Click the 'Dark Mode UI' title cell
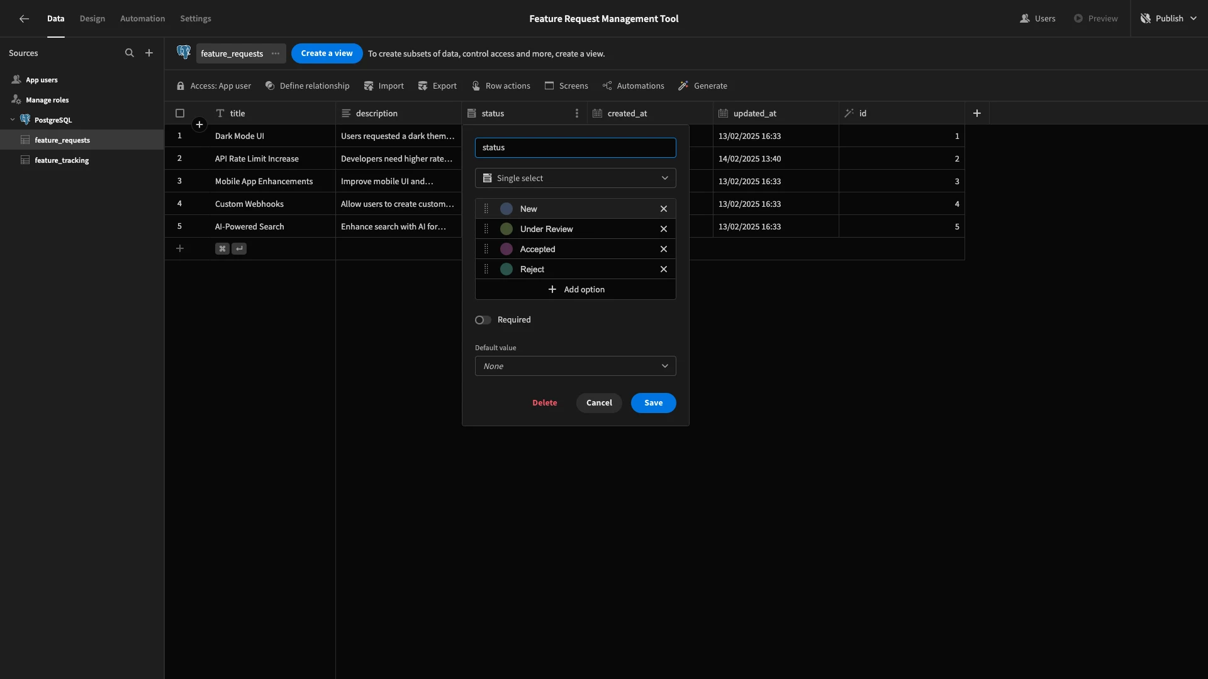 tap(272, 136)
